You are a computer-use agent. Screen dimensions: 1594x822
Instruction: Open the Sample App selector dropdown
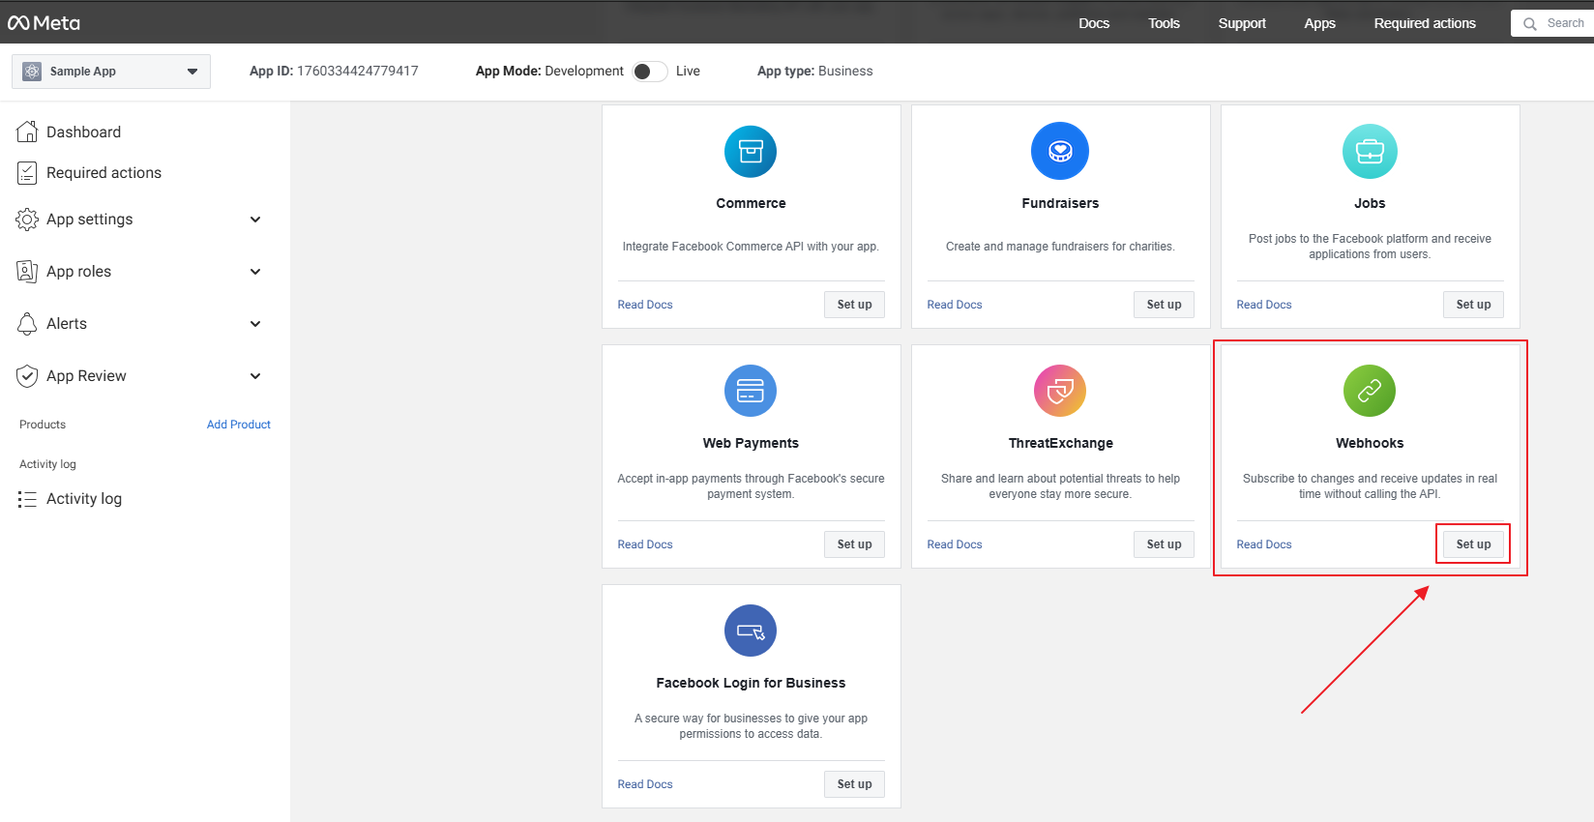click(111, 72)
